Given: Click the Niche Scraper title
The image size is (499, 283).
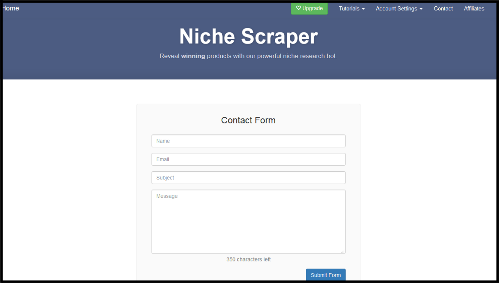Looking at the screenshot, I should pyautogui.click(x=248, y=36).
